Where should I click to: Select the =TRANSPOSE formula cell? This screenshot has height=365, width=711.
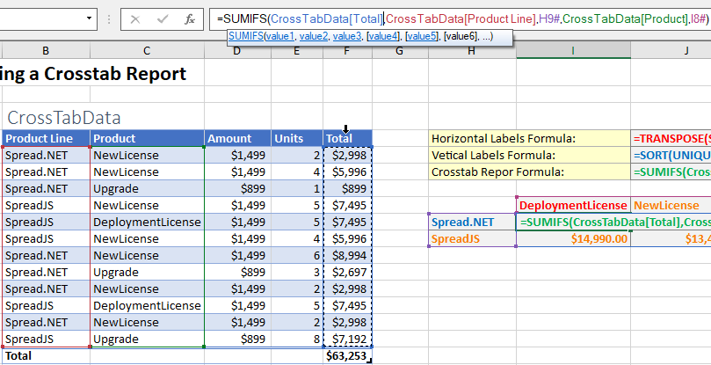point(671,138)
